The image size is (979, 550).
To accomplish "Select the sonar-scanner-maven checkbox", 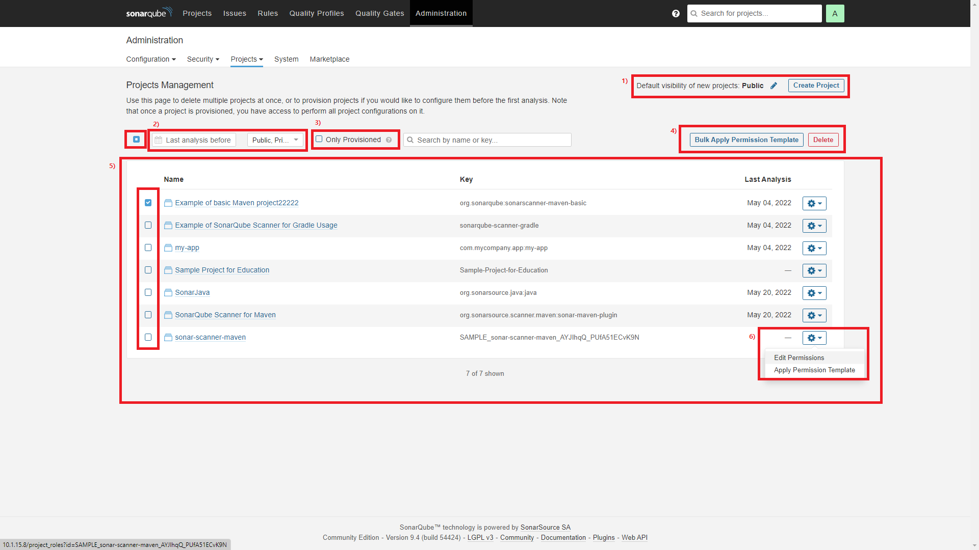I will click(x=148, y=337).
